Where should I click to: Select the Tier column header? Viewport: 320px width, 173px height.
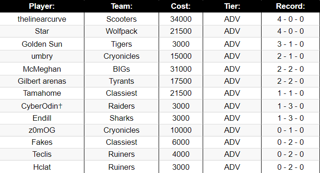(232, 6)
